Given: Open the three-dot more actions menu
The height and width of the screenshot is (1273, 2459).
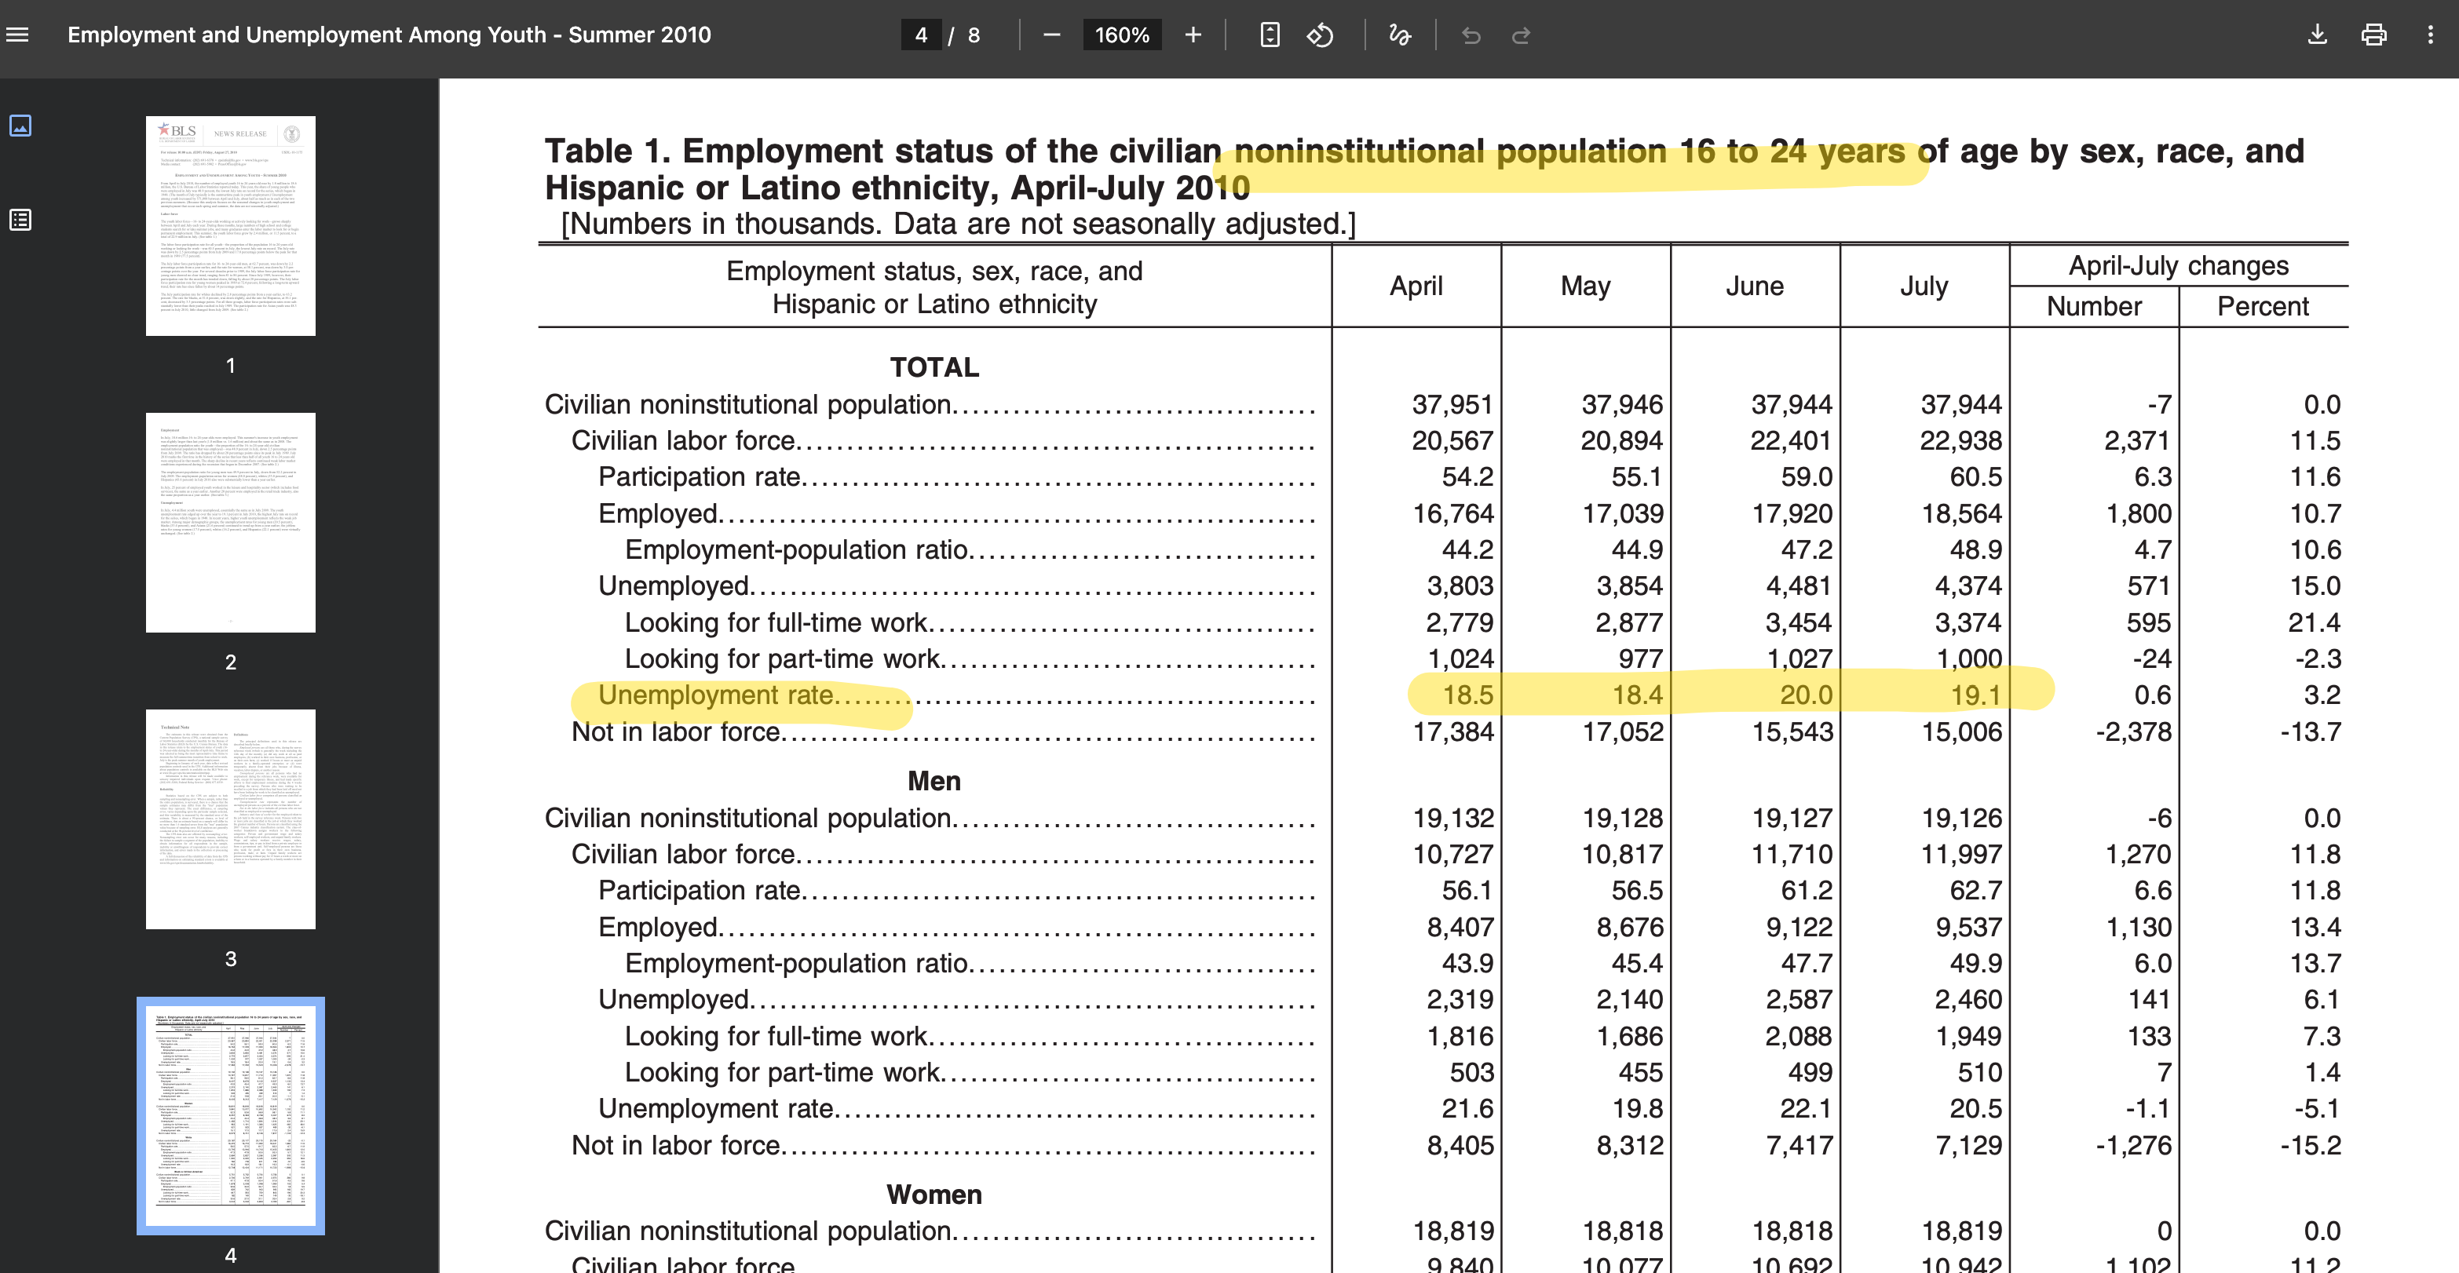Looking at the screenshot, I should (2429, 35).
